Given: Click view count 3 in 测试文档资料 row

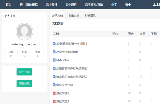Looking at the screenshot, I should [x=140, y=85].
